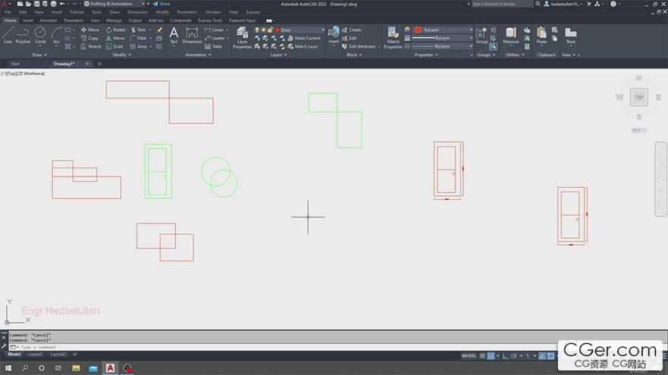This screenshot has height=375, width=668.
Task: Open the File menu
Action: coord(8,12)
